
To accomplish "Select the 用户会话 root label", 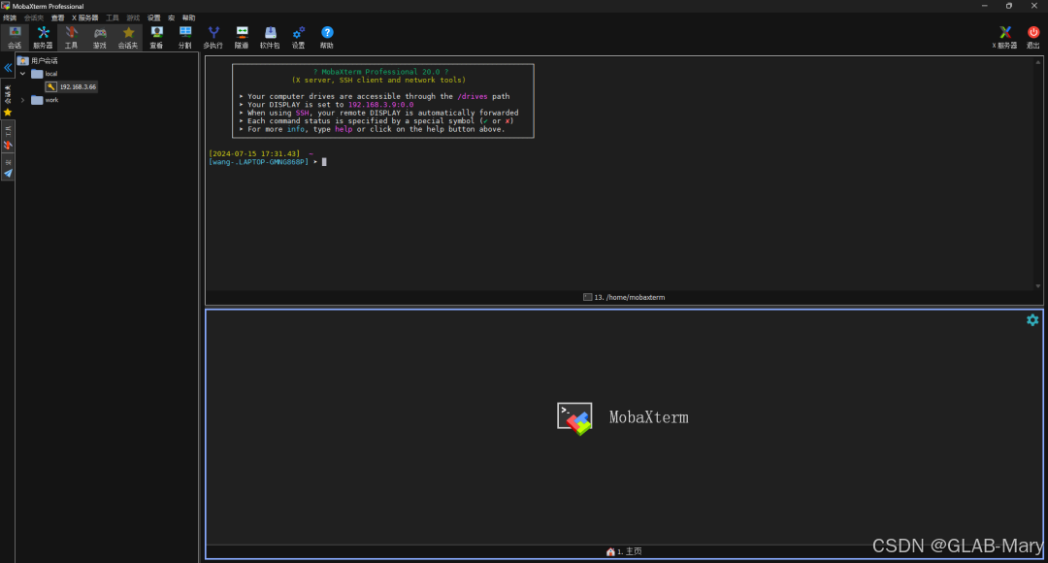I will coord(44,61).
